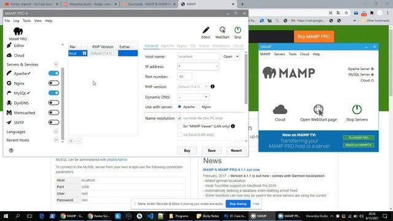393x221 pixels.
Task: Open Microsoft Edge from the taskbar
Action: [x=42, y=215]
